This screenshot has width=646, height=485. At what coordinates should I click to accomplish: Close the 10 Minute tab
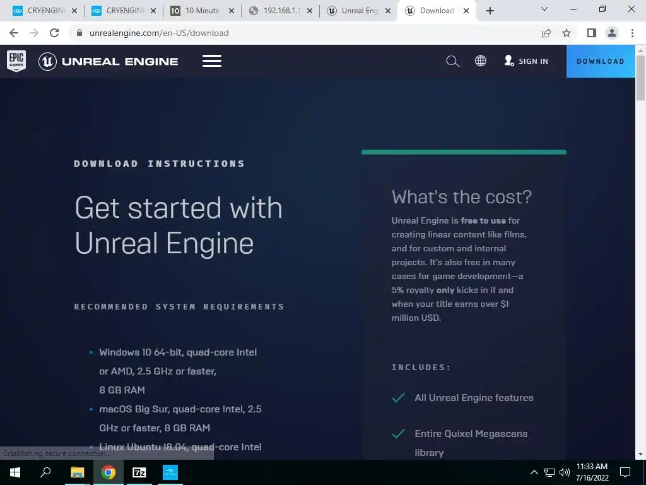click(x=231, y=11)
